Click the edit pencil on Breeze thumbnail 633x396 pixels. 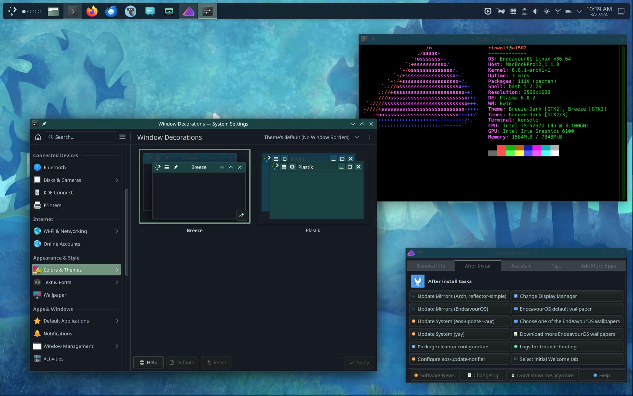[241, 215]
